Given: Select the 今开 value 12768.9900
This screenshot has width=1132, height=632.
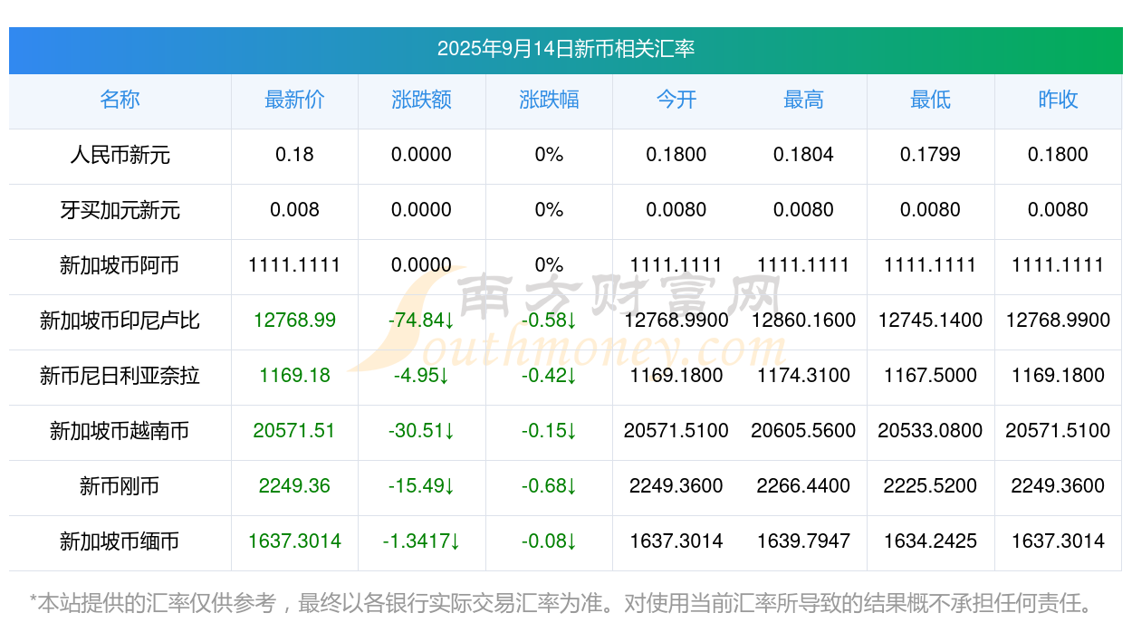Looking at the screenshot, I should click(676, 321).
